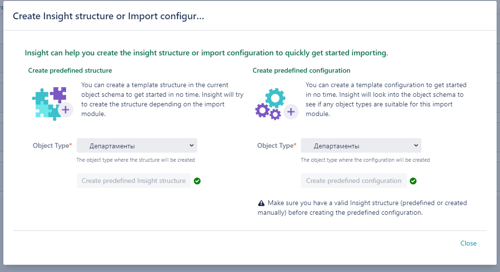Click the Create predefined structure heading
Viewport: 500px width, 272px height.
tap(70, 70)
